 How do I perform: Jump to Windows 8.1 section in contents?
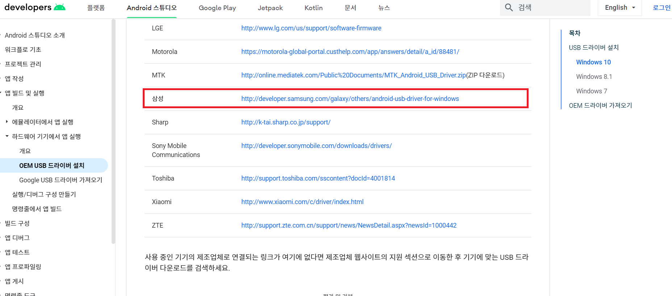point(594,76)
